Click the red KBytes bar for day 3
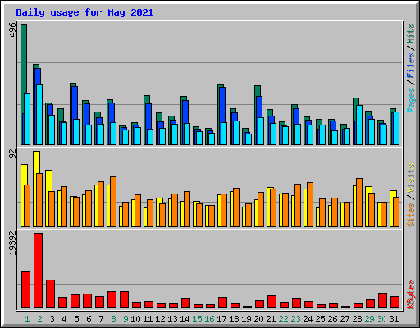The width and height of the screenshot is (420, 328). point(50,294)
